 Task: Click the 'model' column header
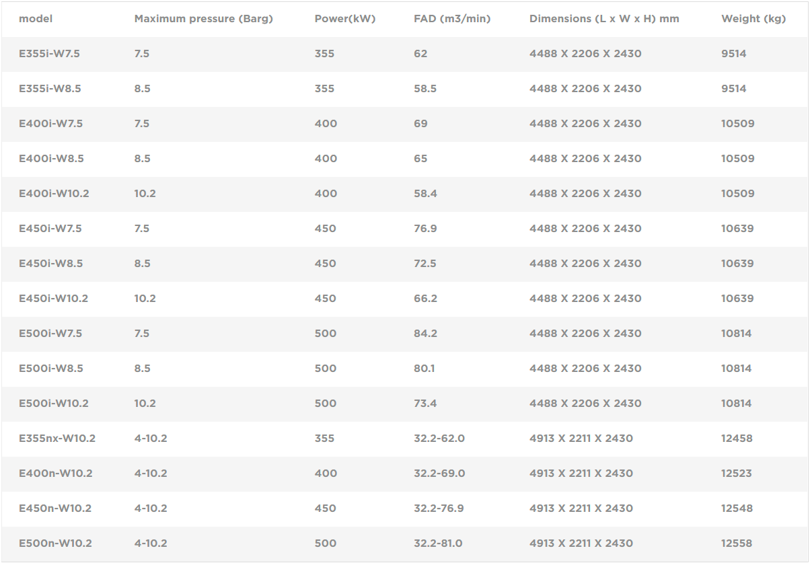[36, 19]
